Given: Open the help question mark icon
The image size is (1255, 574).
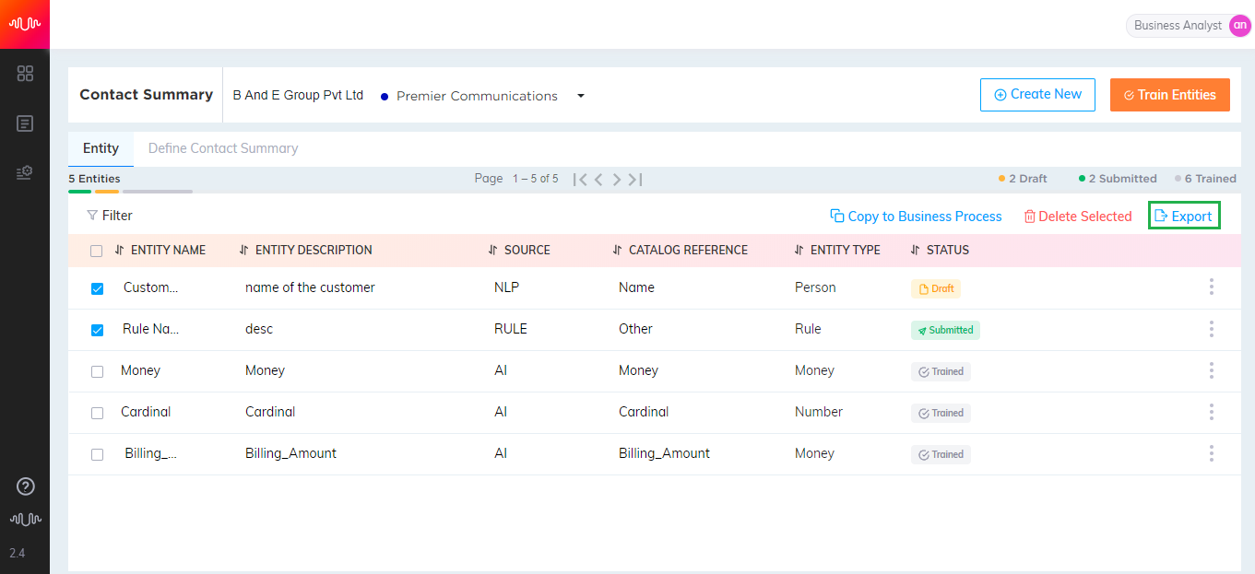Looking at the screenshot, I should 26,486.
